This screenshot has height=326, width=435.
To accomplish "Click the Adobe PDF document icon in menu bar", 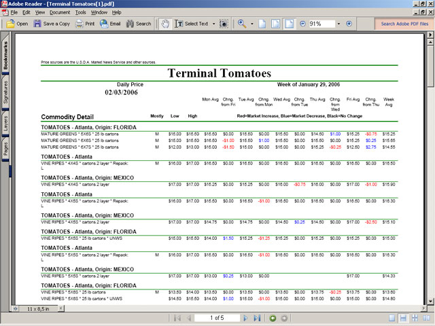I will (x=5, y=12).
